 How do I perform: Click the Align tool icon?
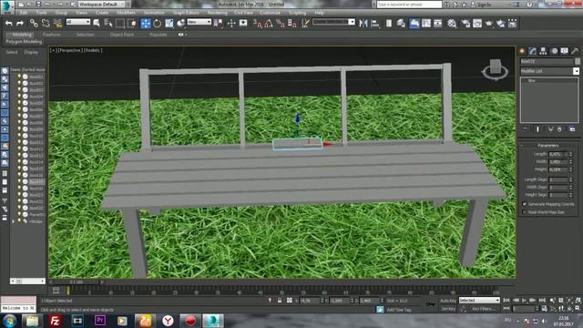pyautogui.click(x=375, y=24)
